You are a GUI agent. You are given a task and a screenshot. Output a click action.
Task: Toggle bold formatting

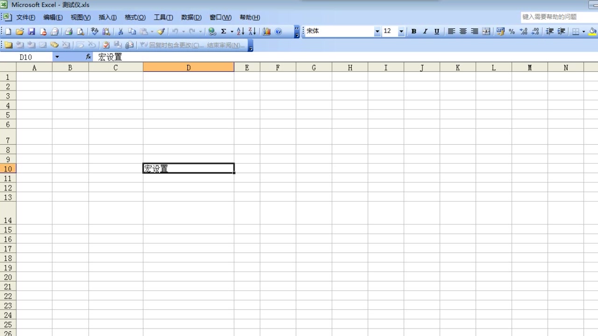tap(413, 31)
